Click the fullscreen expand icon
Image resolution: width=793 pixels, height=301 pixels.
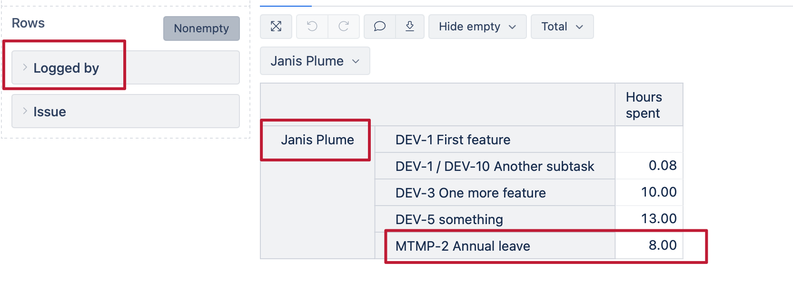pos(276,27)
